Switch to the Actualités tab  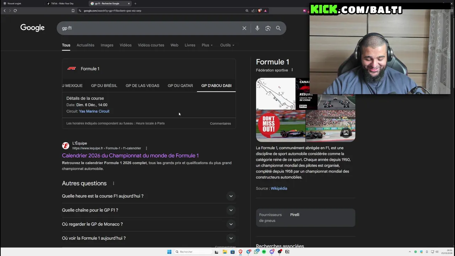point(85,45)
